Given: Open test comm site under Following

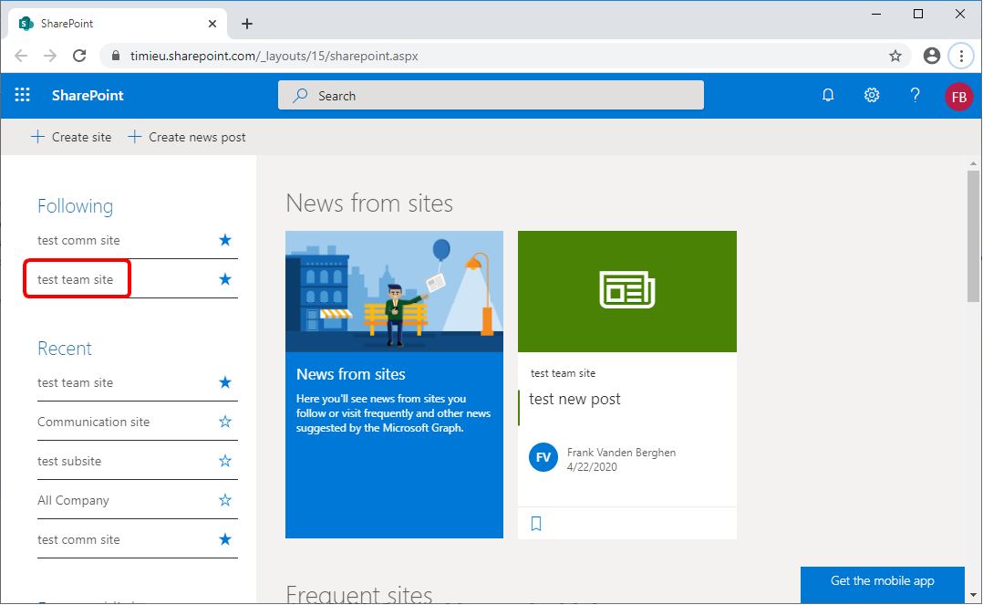Looking at the screenshot, I should [78, 240].
